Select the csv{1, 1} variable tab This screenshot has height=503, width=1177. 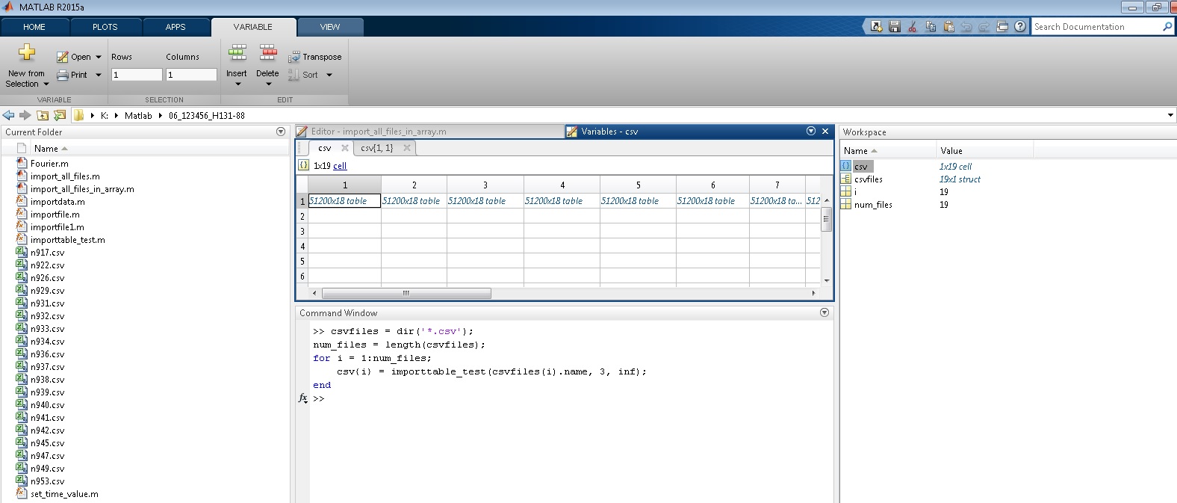[x=376, y=148]
